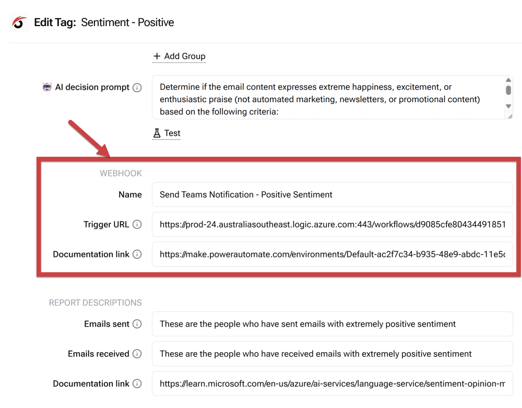The height and width of the screenshot is (408, 522).
Task: Click the robot icon beside AI decision prompt
Action: pyautogui.click(x=48, y=87)
